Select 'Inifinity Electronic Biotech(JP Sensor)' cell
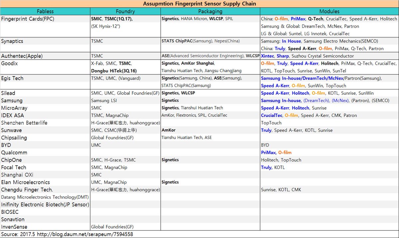 click(45, 204)
